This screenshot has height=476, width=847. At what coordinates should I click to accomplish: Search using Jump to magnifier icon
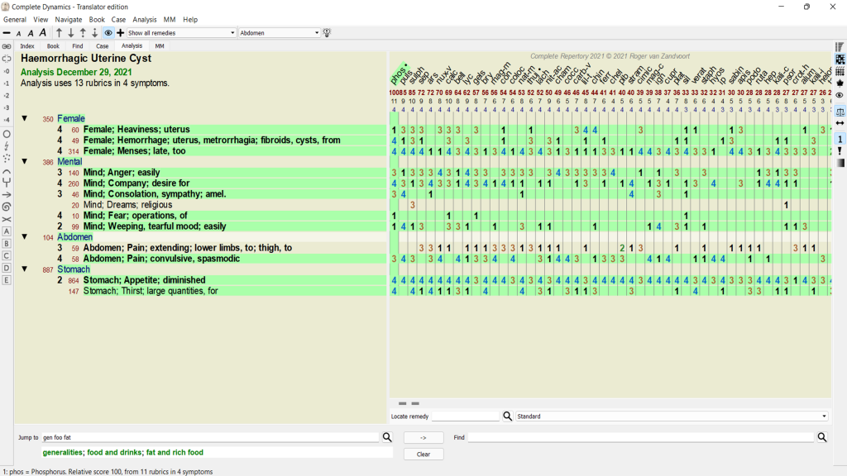[x=387, y=437]
